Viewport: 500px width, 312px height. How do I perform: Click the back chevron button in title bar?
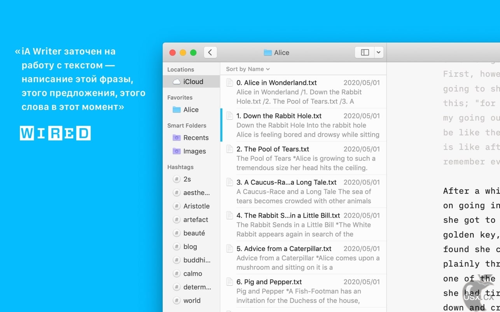point(210,52)
